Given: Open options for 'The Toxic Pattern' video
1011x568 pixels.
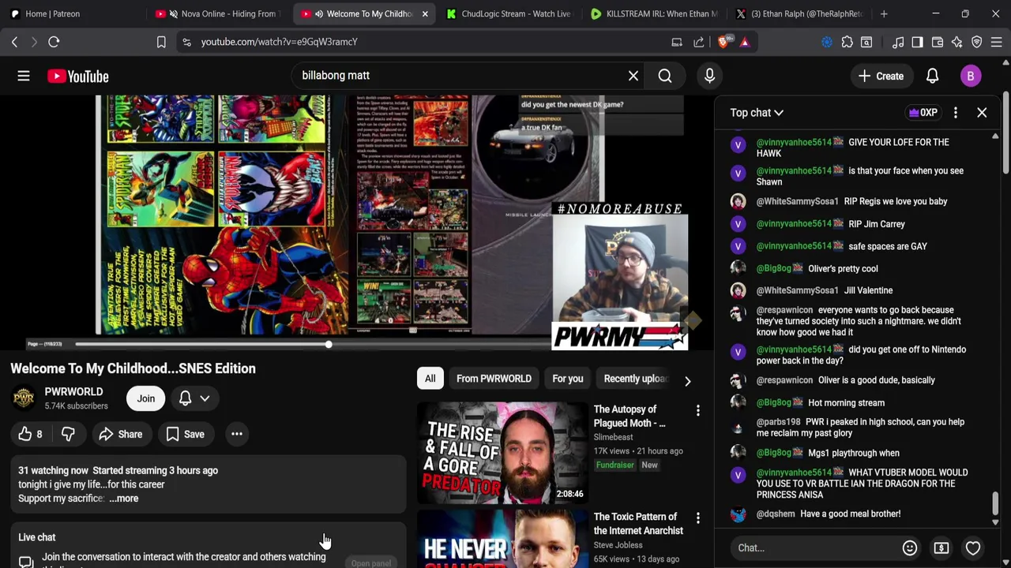Looking at the screenshot, I should pos(697,518).
